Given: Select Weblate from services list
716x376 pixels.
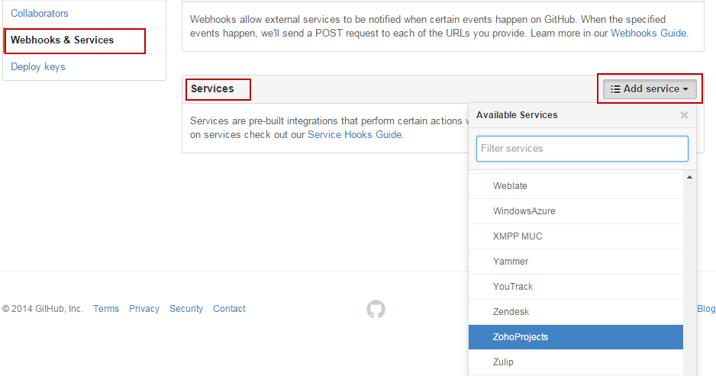Looking at the screenshot, I should point(510,186).
